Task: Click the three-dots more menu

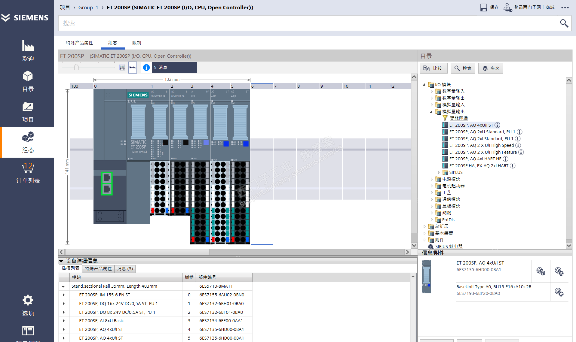Action: click(x=565, y=8)
